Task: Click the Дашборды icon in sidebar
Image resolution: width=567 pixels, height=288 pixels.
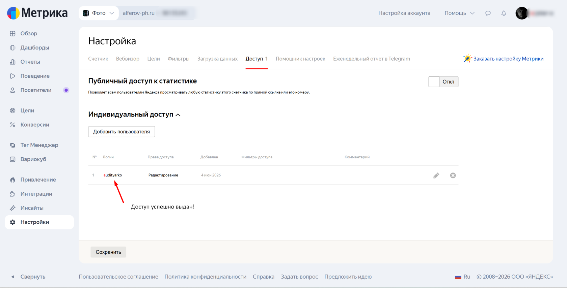Action: (x=12, y=48)
